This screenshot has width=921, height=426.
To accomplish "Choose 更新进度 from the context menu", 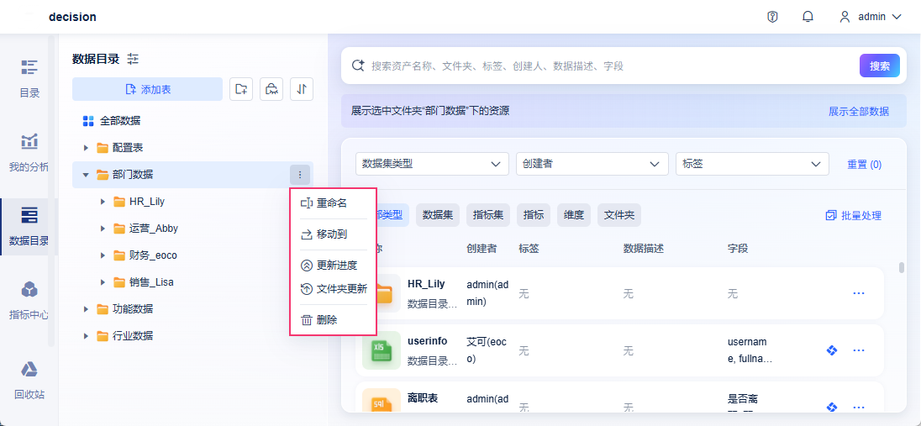I will click(333, 266).
